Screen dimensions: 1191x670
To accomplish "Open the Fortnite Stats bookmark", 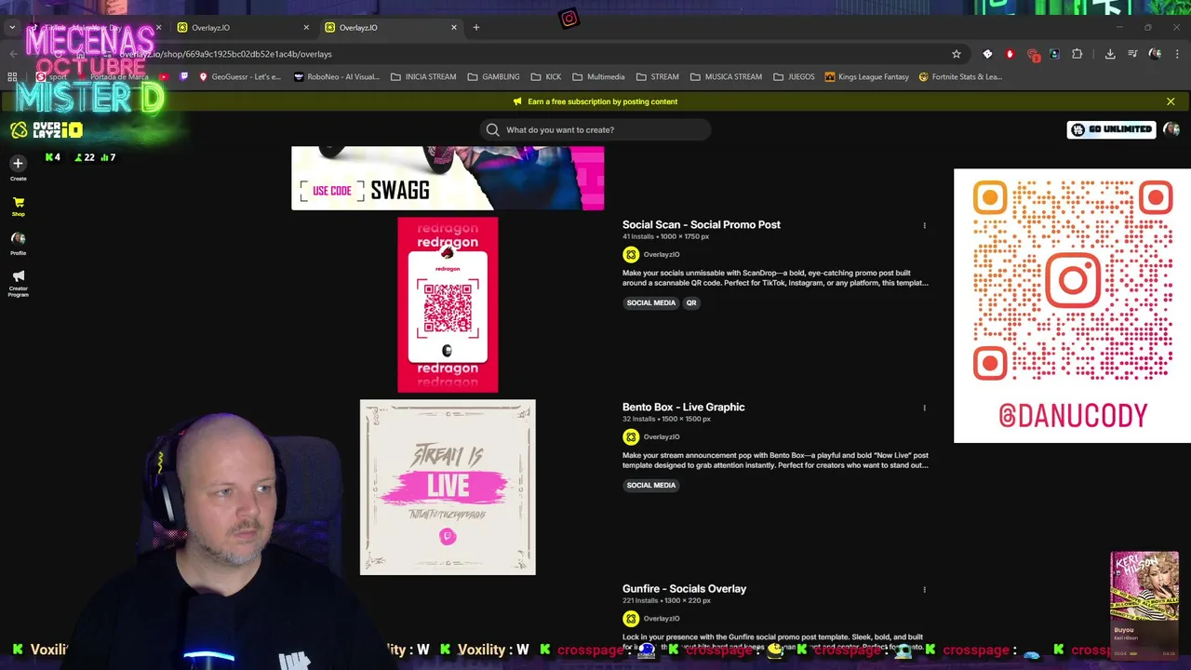I will [x=959, y=76].
